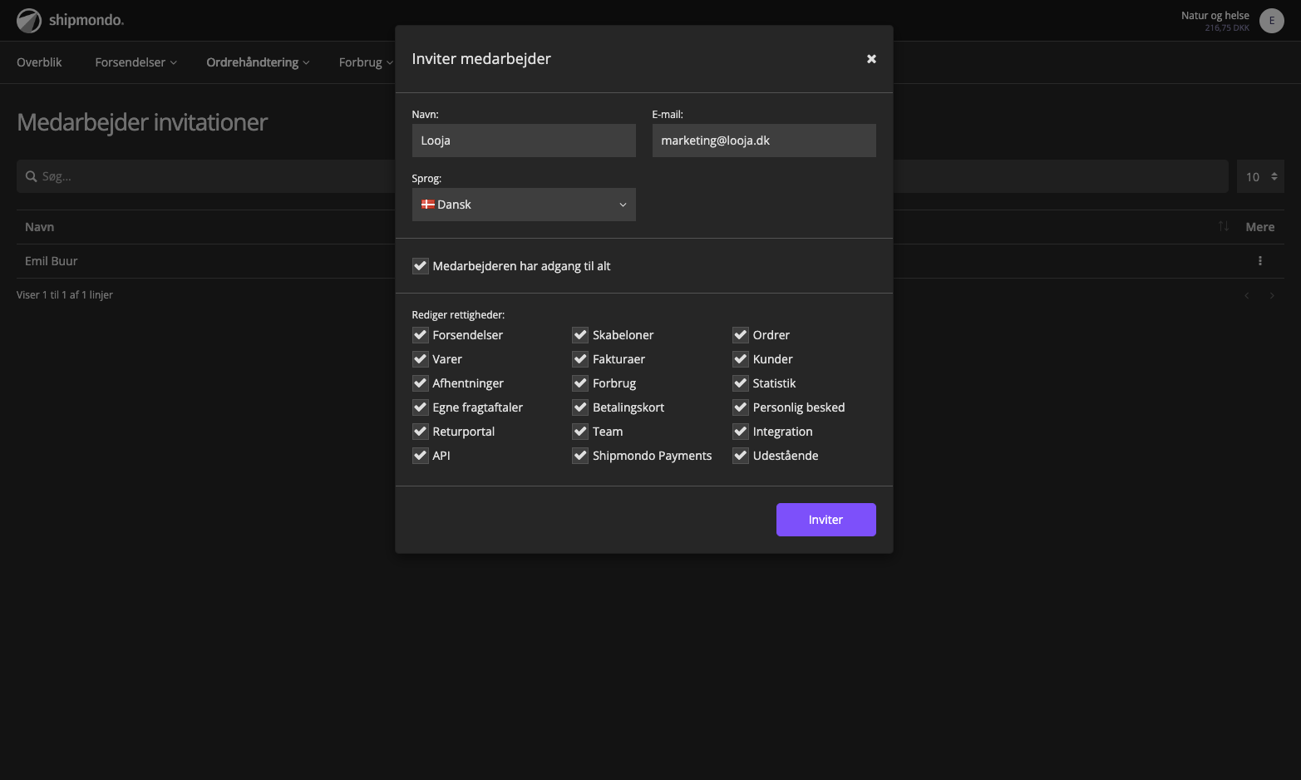Uncheck the Personlig besked permission
Image resolution: width=1301 pixels, height=780 pixels.
741,407
